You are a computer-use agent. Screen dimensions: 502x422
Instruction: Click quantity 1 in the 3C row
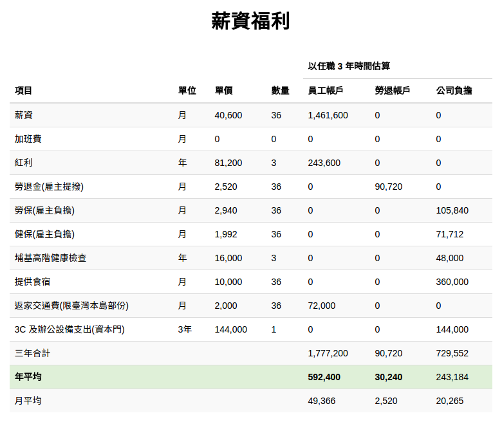[274, 329]
